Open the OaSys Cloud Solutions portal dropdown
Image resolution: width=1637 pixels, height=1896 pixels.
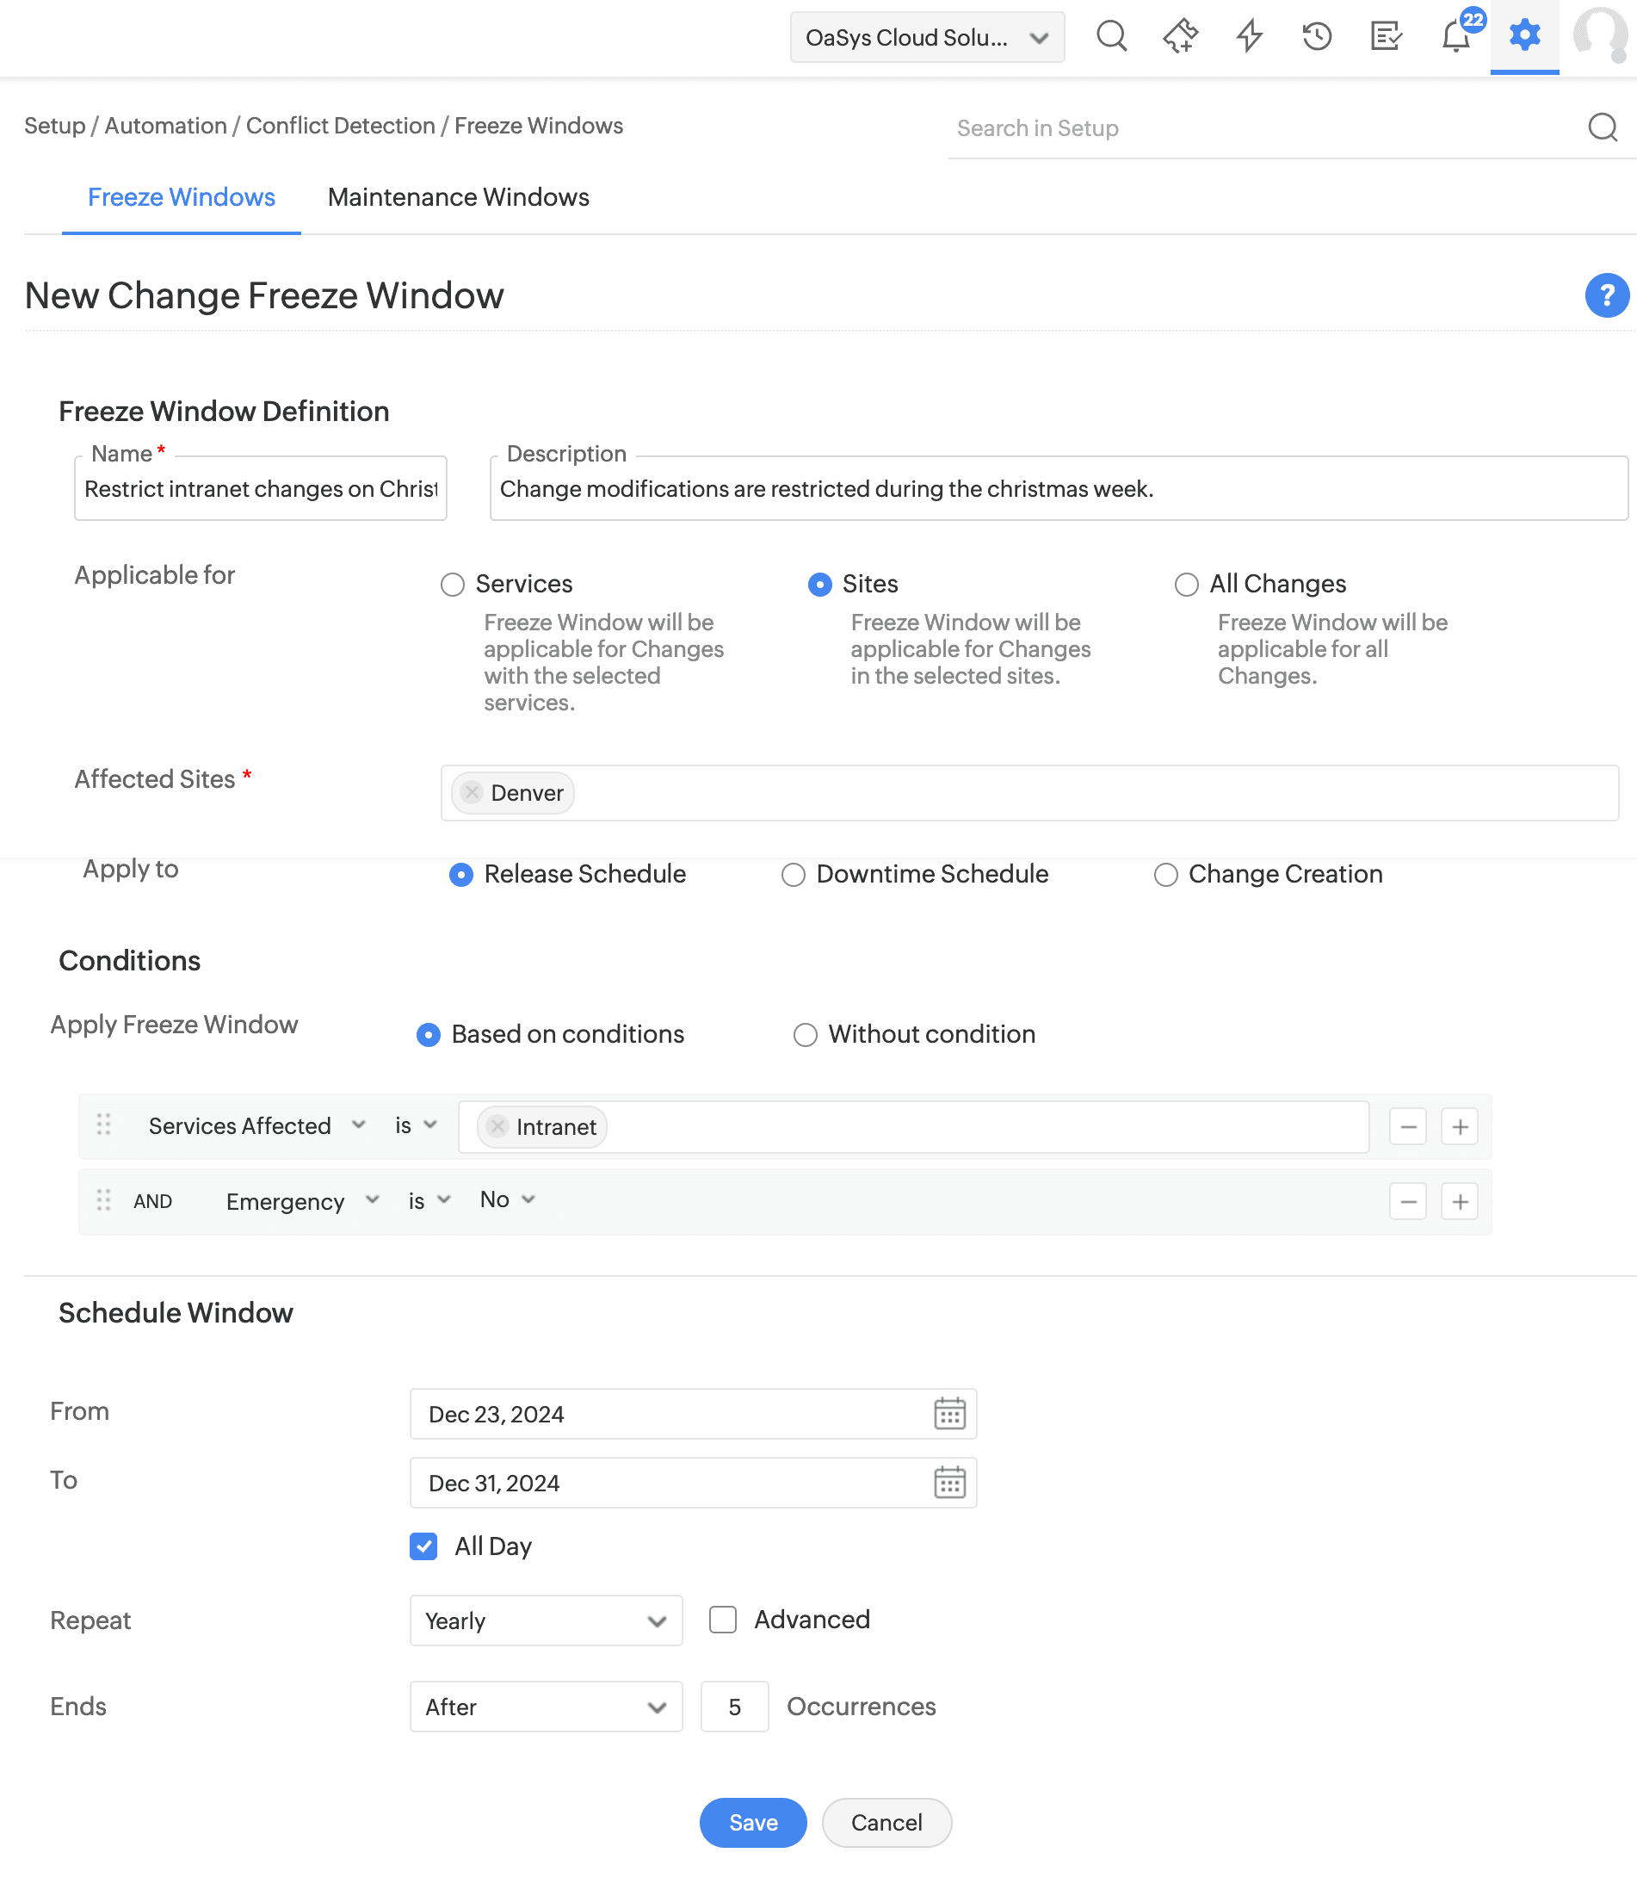tap(926, 38)
